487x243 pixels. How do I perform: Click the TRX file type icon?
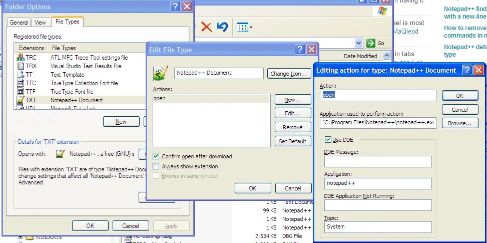tap(21, 66)
